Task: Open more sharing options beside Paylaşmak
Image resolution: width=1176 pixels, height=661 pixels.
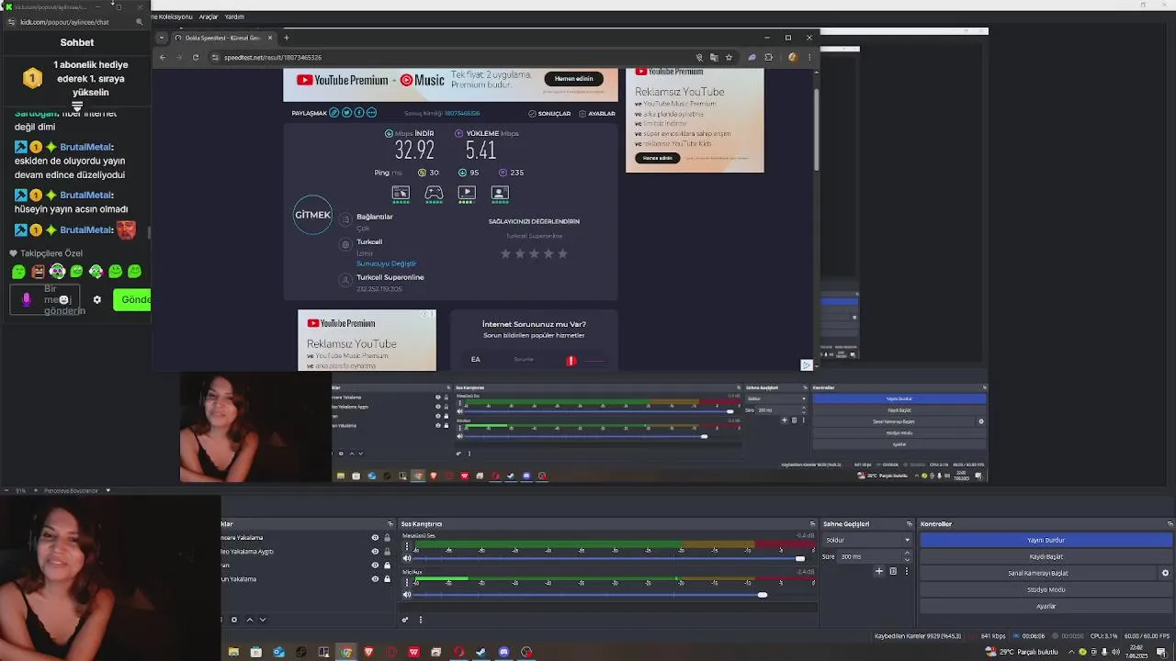Action: point(371,113)
